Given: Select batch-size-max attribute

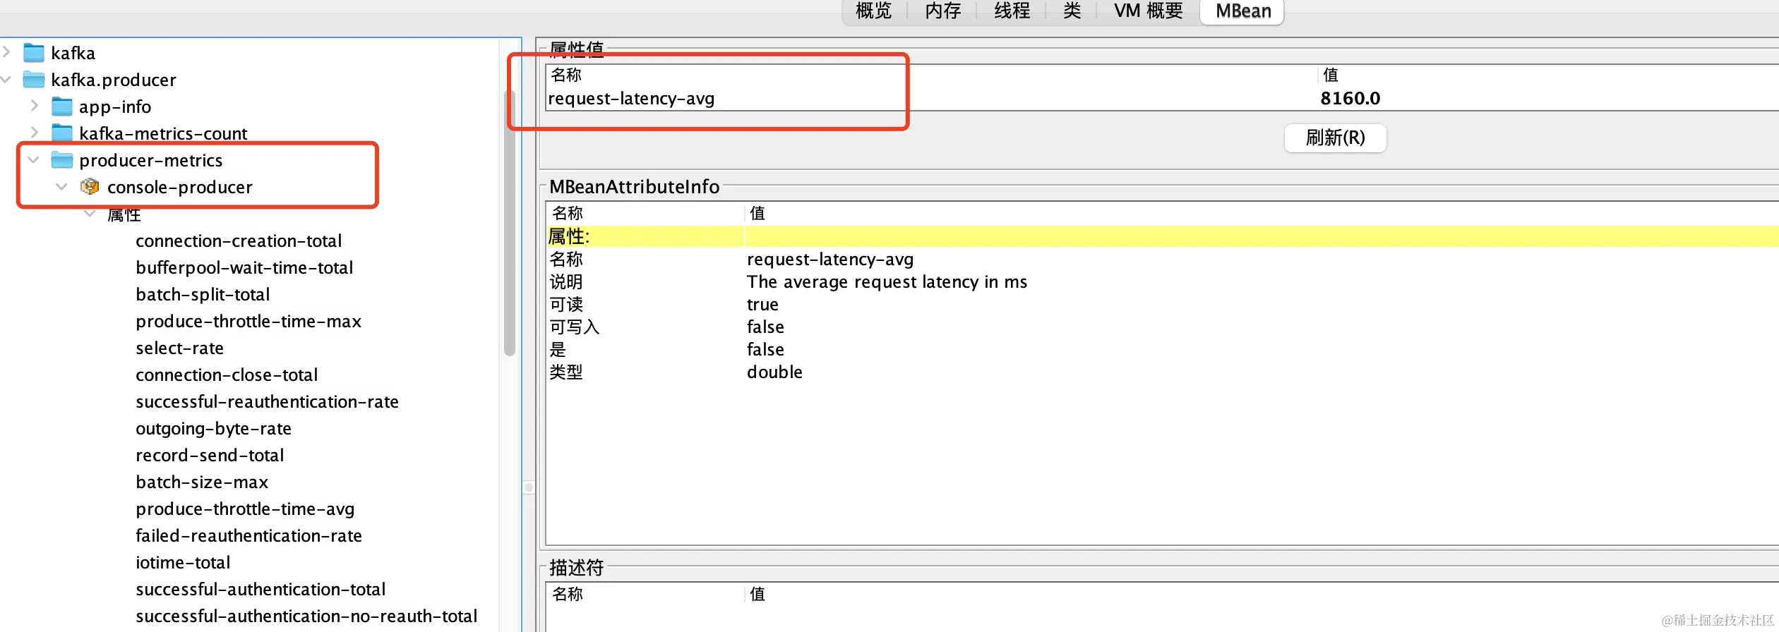Looking at the screenshot, I should pos(202,482).
